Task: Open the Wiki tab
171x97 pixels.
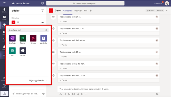Action: tap(85, 11)
